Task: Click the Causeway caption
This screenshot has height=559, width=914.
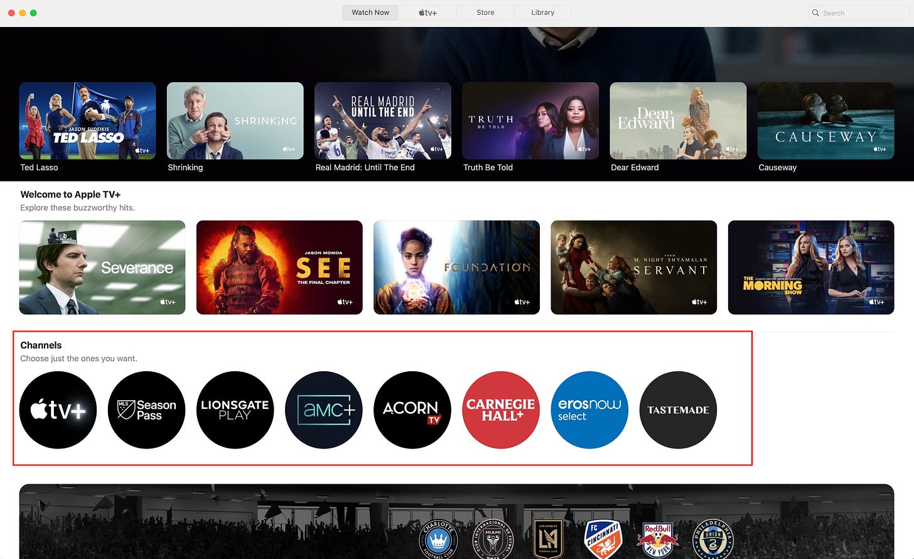Action: click(777, 168)
